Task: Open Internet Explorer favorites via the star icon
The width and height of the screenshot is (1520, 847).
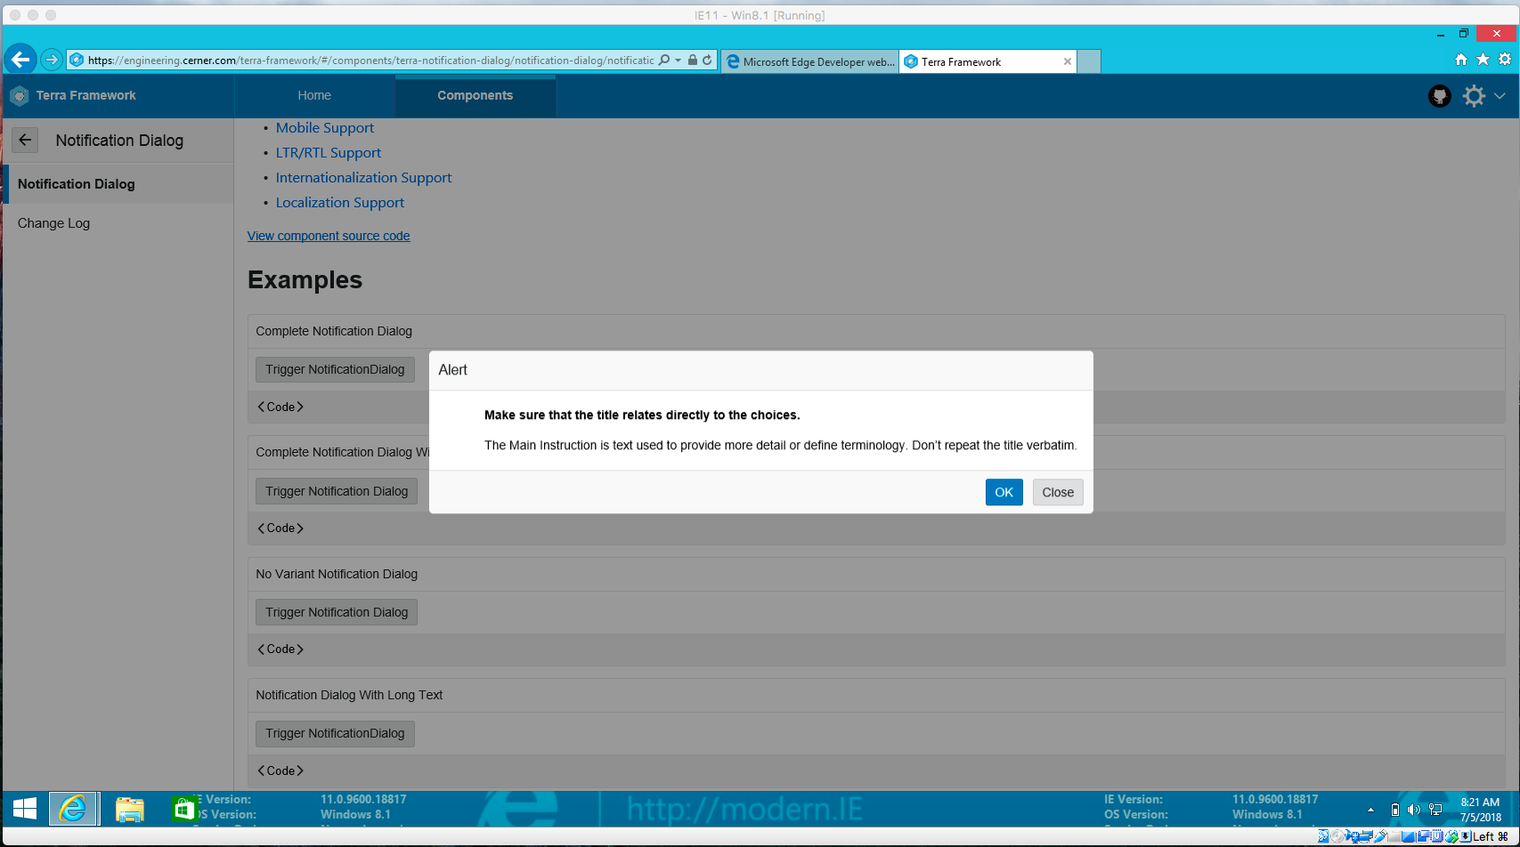Action: pos(1483,59)
